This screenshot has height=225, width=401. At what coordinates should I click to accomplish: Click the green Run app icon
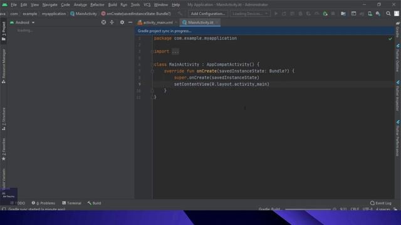point(276,14)
